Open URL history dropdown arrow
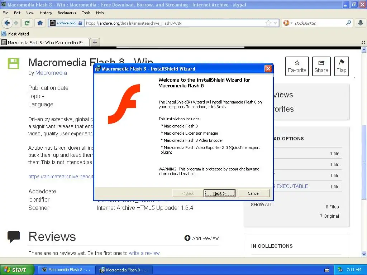Image resolution: width=367 pixels, height=275 pixels. 276,23
